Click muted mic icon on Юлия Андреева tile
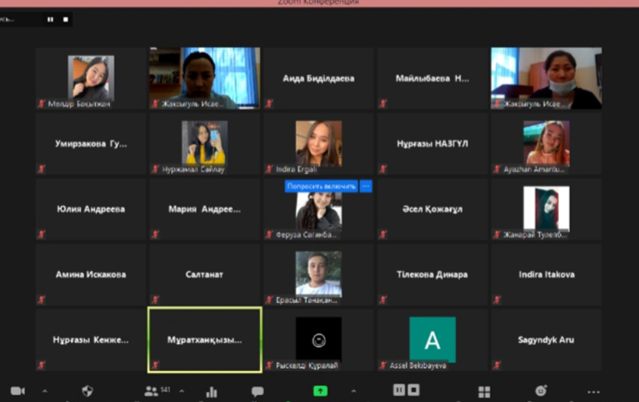The image size is (639, 402). [x=41, y=234]
